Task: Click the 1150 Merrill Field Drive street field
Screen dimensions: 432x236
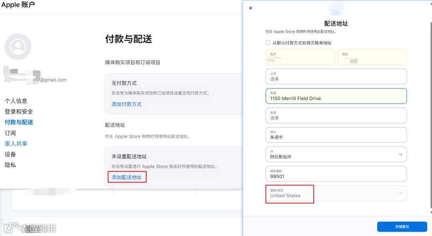Action: tap(336, 96)
